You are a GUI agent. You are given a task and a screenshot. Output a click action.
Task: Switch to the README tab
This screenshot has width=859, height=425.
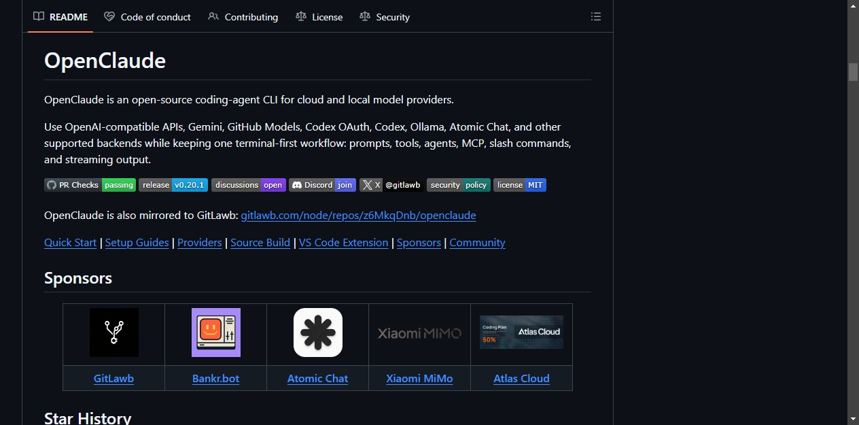coord(60,16)
